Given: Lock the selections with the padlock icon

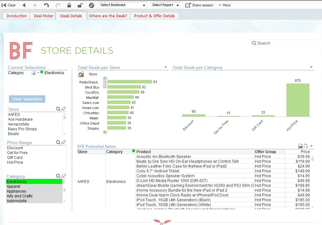Looking at the screenshot, I should tap(69, 5).
